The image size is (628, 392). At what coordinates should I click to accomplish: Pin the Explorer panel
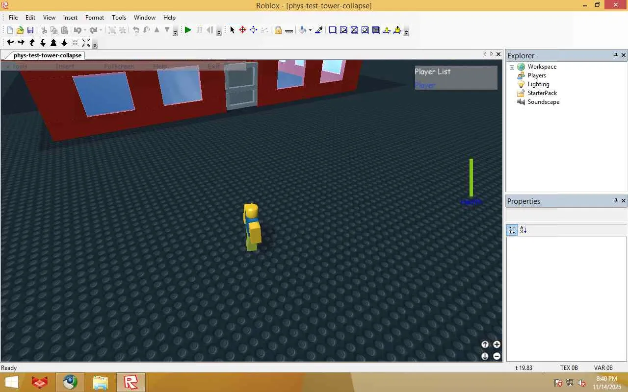(616, 55)
